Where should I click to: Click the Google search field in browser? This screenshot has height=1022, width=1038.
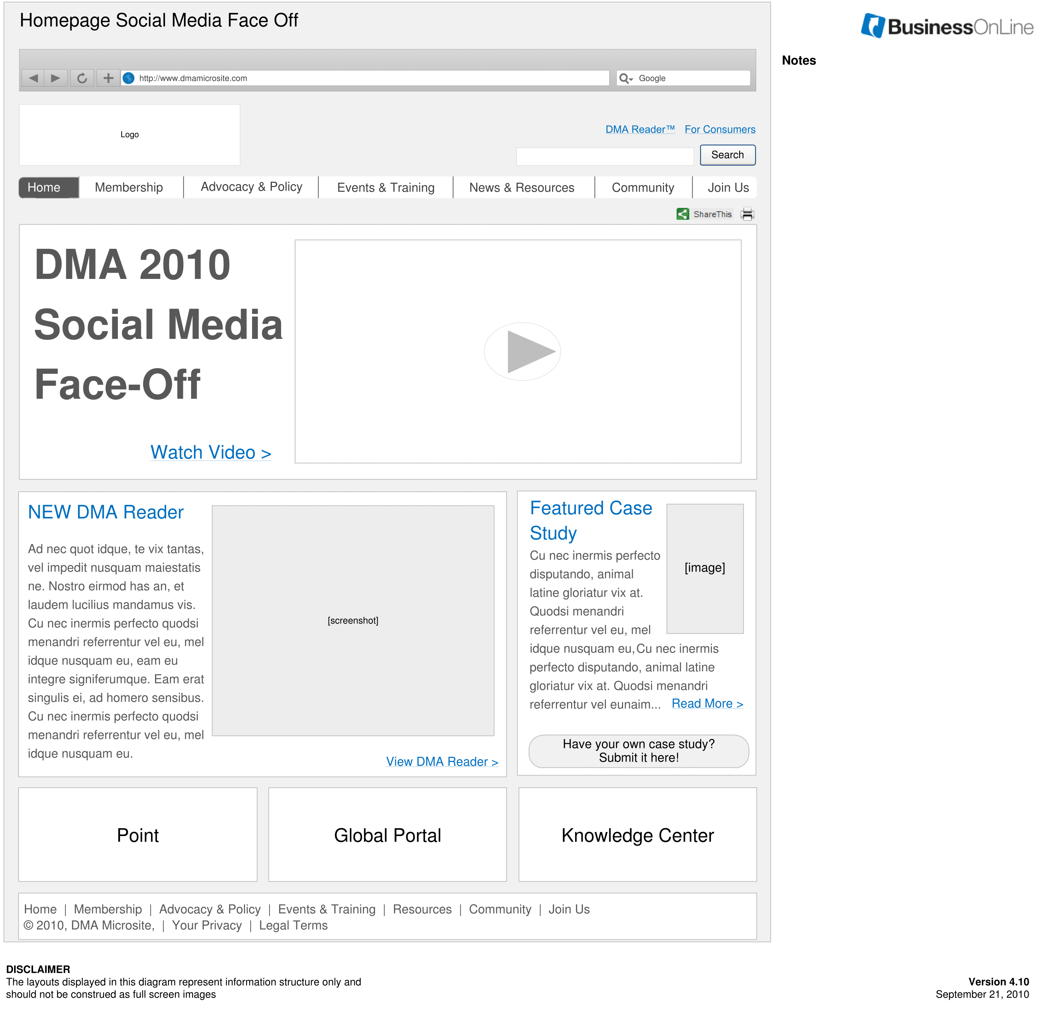(683, 78)
